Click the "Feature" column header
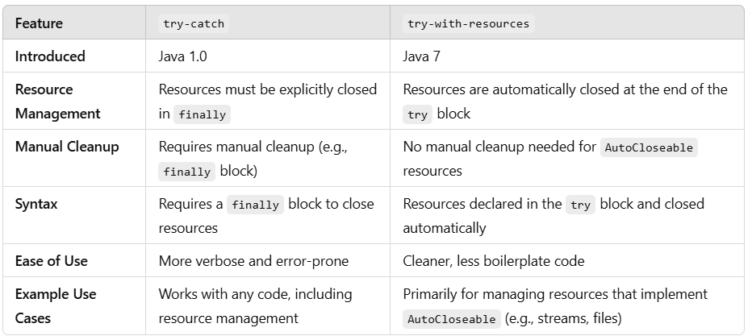Viewport: 752px width, 336px height. (x=39, y=23)
